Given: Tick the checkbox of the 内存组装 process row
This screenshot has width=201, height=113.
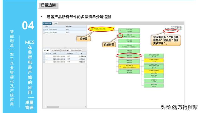Looking at the screenshot, I should tap(44, 59).
